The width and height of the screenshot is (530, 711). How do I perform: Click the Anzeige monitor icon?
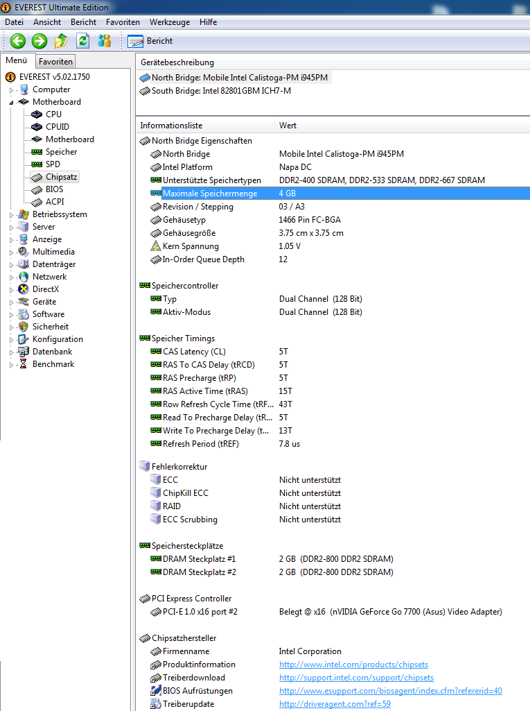[24, 239]
